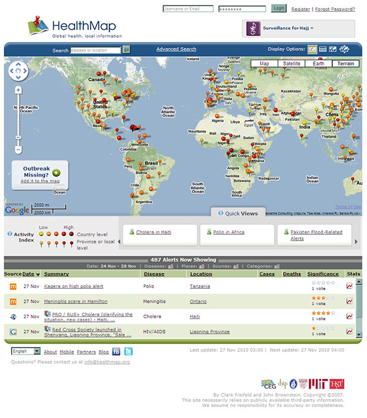Click the green plus Outbreak Missing icon
The height and width of the screenshot is (418, 367).
(56, 173)
